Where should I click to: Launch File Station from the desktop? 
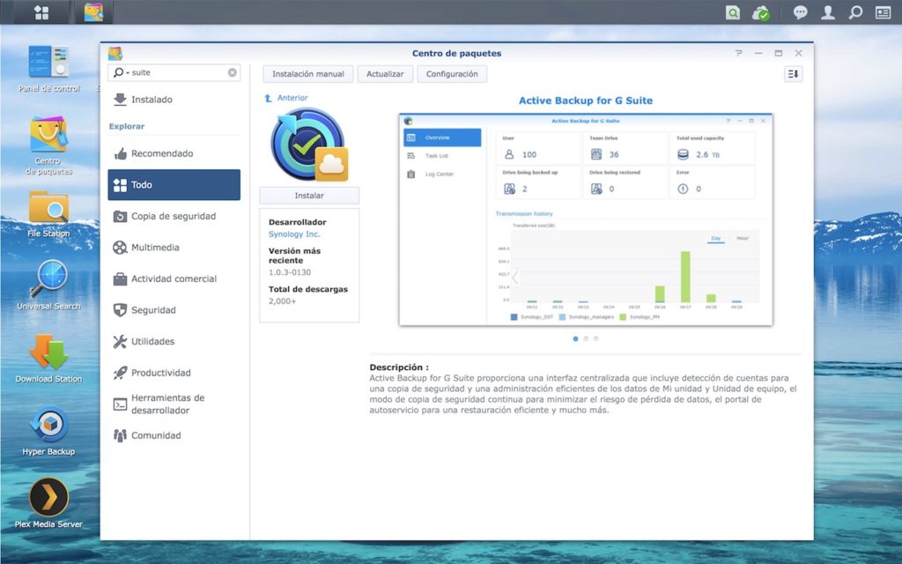coord(49,214)
